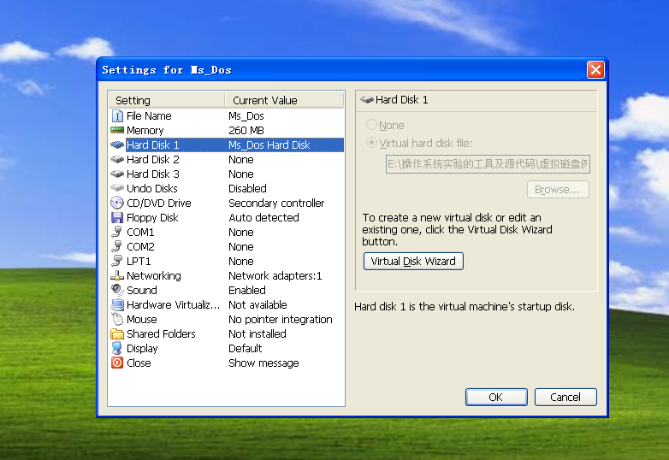Image resolution: width=669 pixels, height=460 pixels.
Task: Click the Floppy Disk icon
Action: coord(117,217)
